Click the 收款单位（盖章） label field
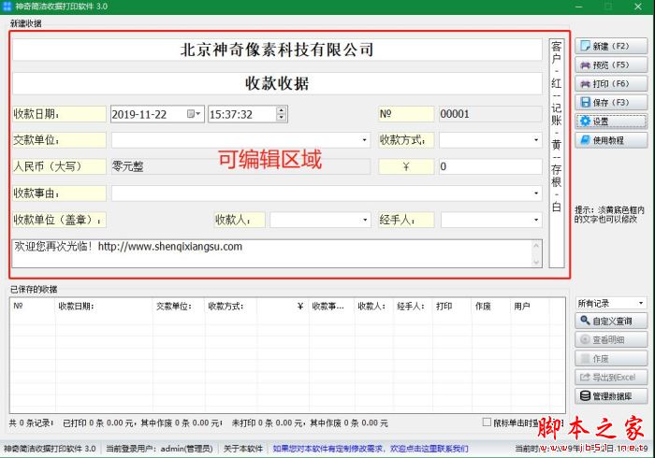This screenshot has height=458, width=655. (59, 220)
